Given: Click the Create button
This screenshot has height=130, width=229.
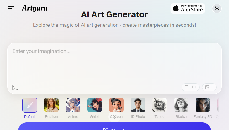Looking at the screenshot, I should (x=114, y=127).
